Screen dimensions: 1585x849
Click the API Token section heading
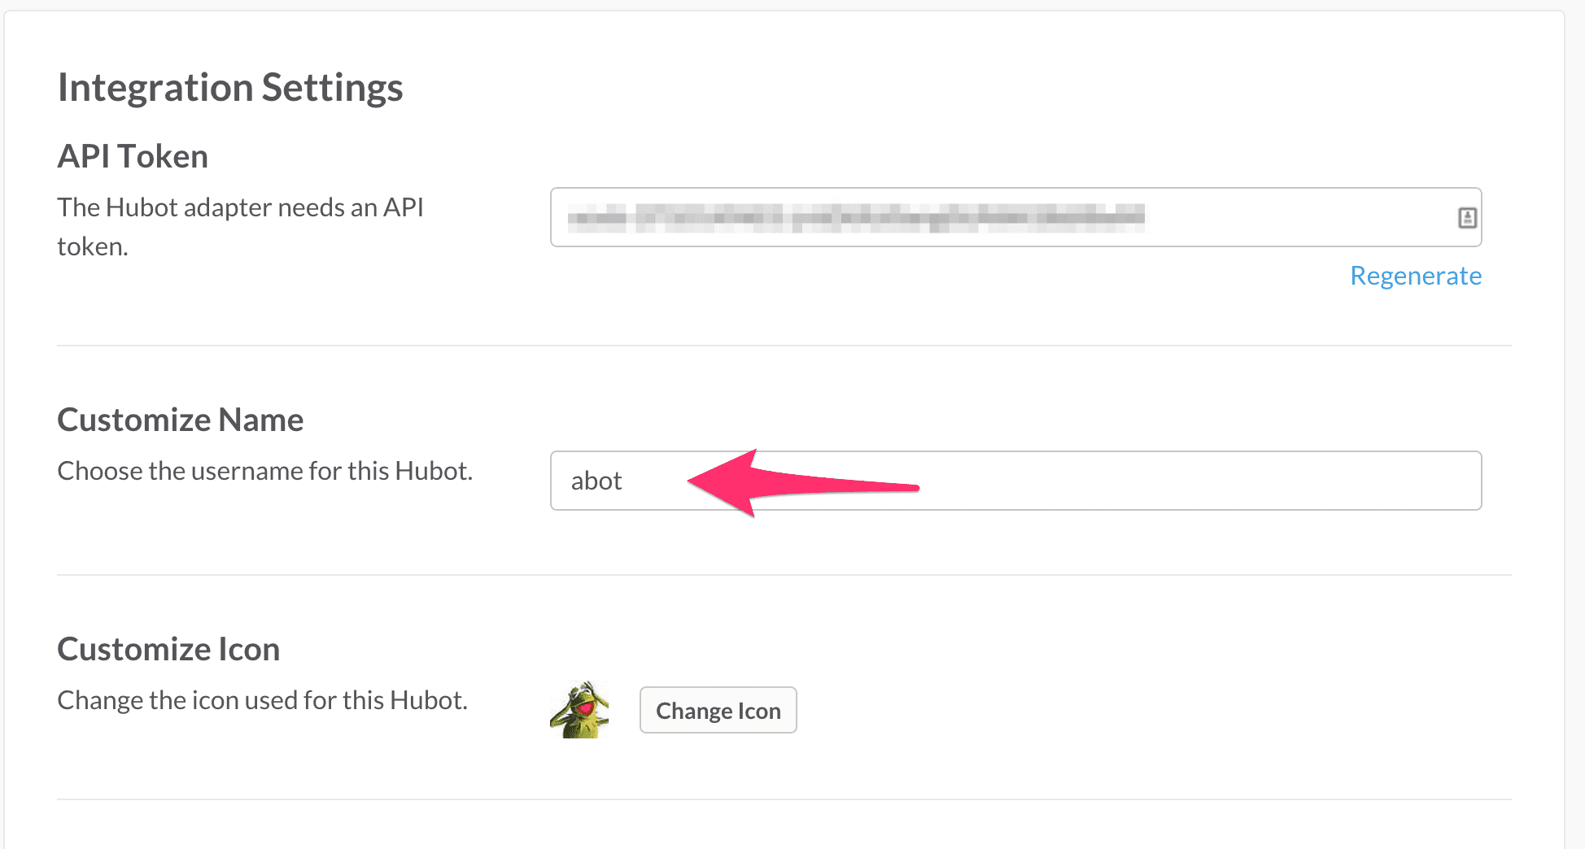click(x=133, y=156)
